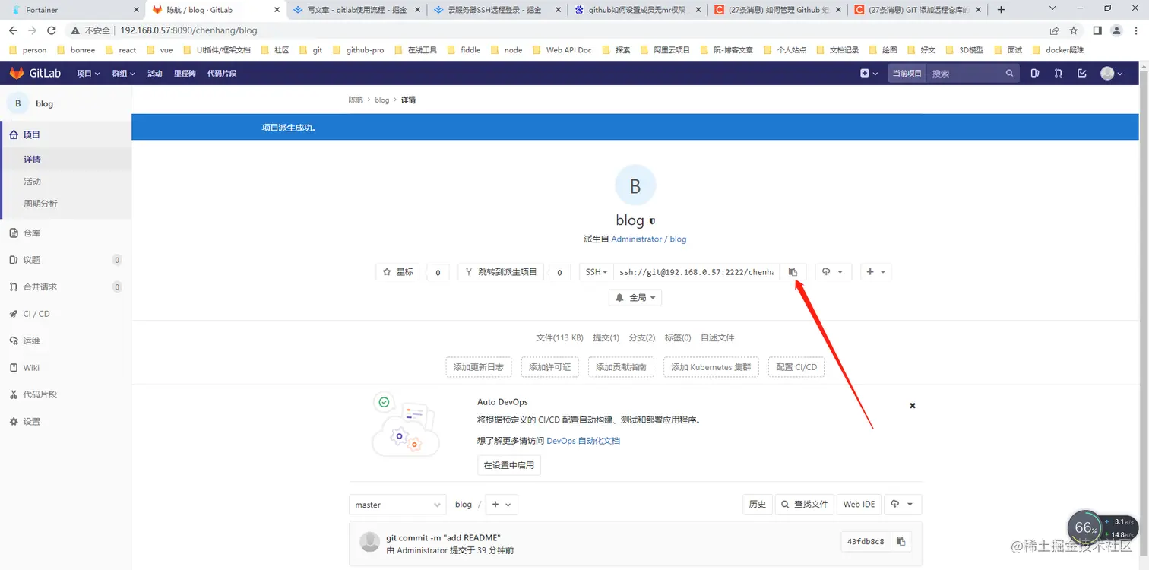Click the 星标 star button
This screenshot has width=1149, height=570.
pos(399,272)
